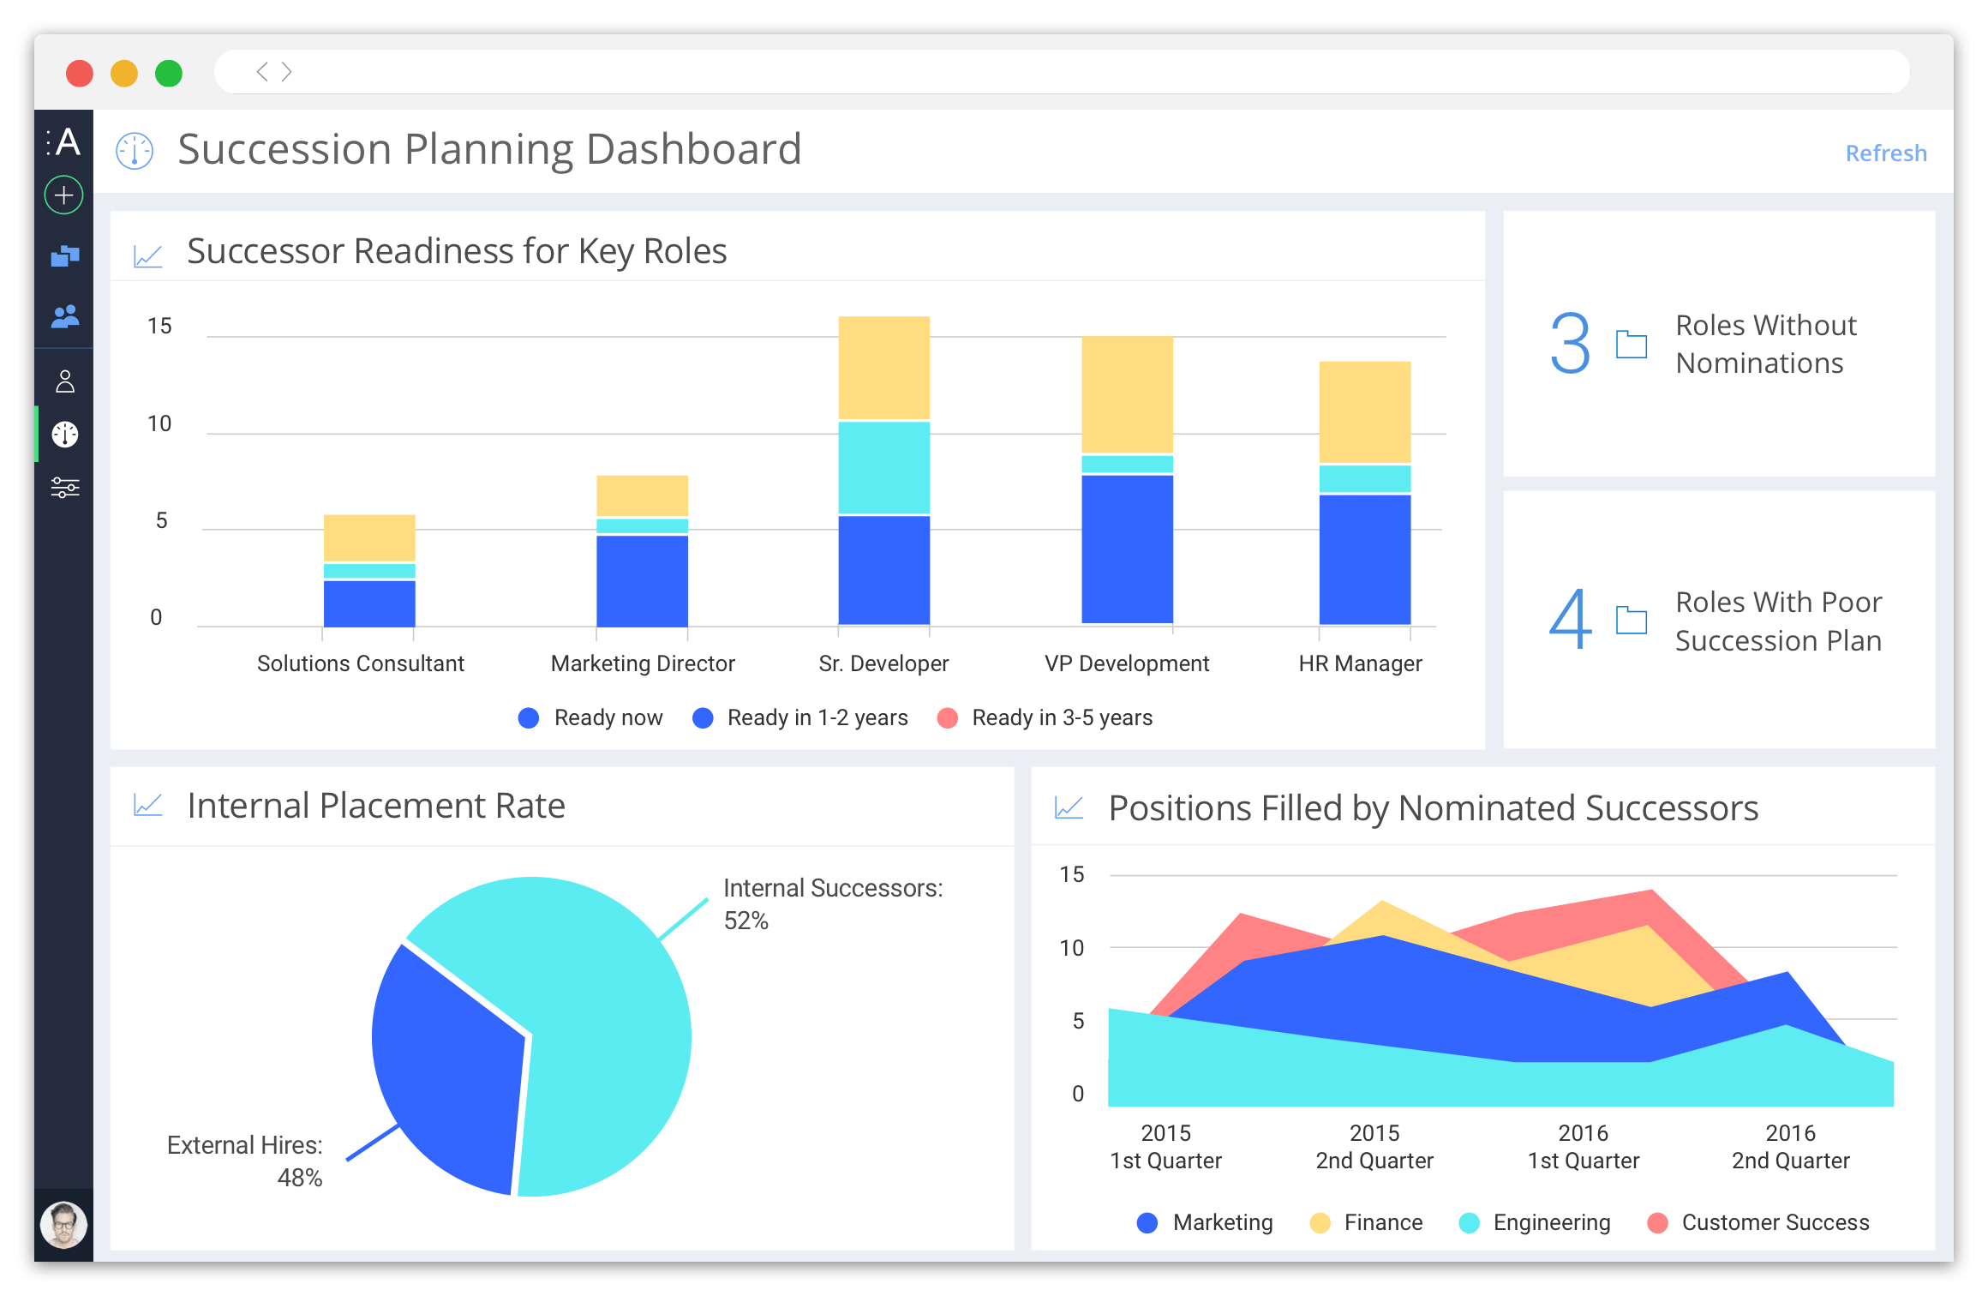Click the number 3 roles count
This screenshot has height=1296, width=1988.
pos(1570,344)
